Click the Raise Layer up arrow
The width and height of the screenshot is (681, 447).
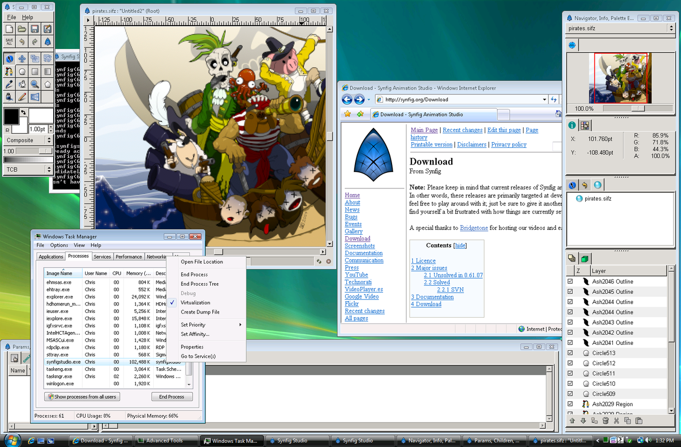tap(572, 420)
